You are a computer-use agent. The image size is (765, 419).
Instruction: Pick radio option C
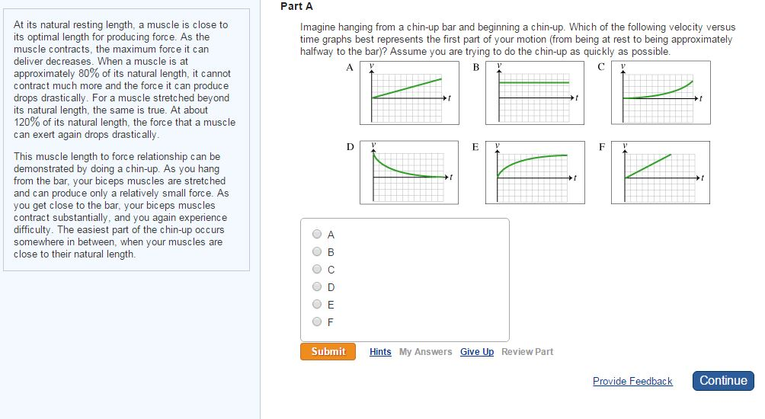(317, 270)
